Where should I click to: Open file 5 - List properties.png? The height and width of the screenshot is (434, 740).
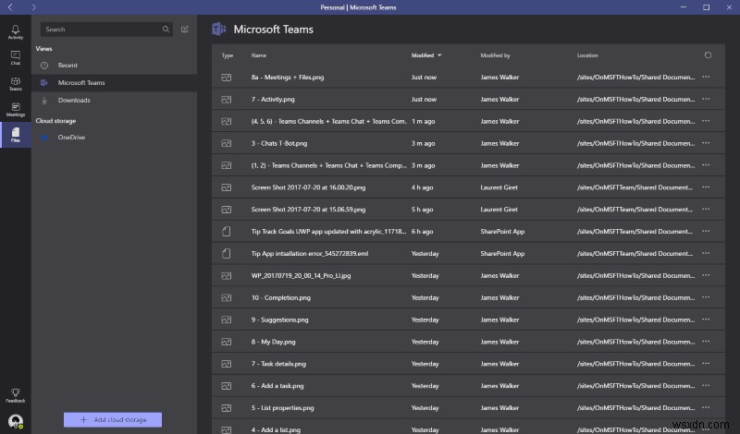(282, 407)
